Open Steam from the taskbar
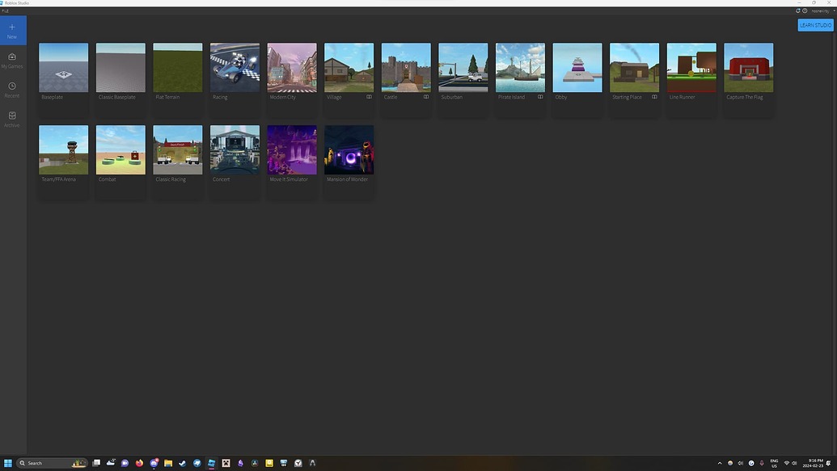This screenshot has width=837, height=471. 183,463
